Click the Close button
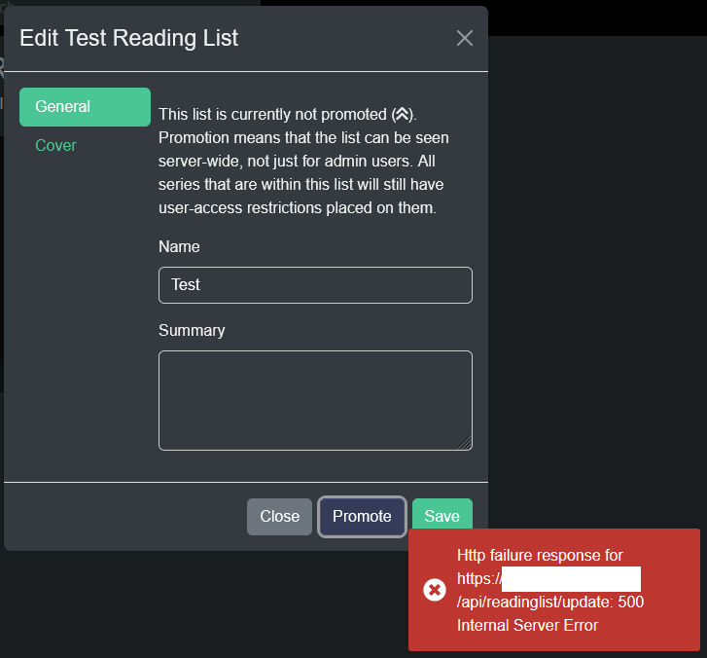 [x=279, y=516]
